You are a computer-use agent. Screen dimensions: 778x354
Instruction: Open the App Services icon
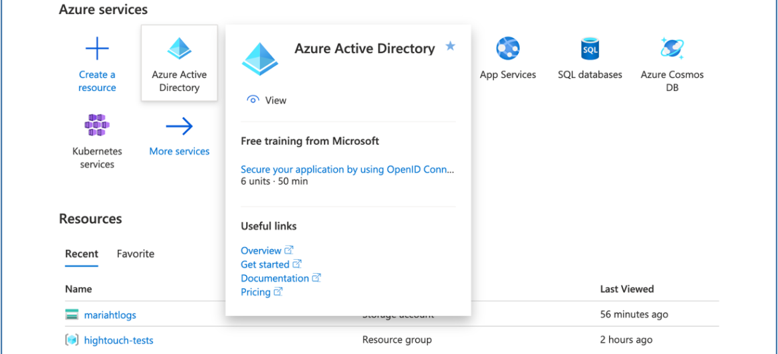[x=507, y=48]
